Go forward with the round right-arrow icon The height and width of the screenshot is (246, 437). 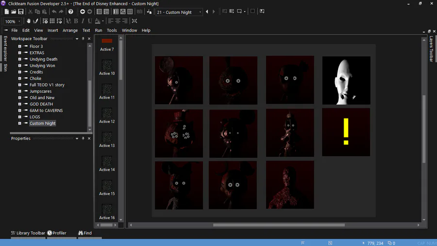coord(89,12)
